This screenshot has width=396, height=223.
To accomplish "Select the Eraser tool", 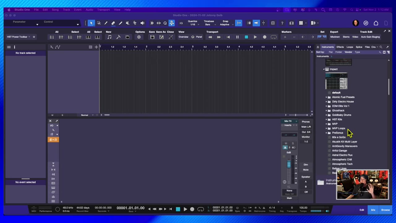I will click(113, 23).
